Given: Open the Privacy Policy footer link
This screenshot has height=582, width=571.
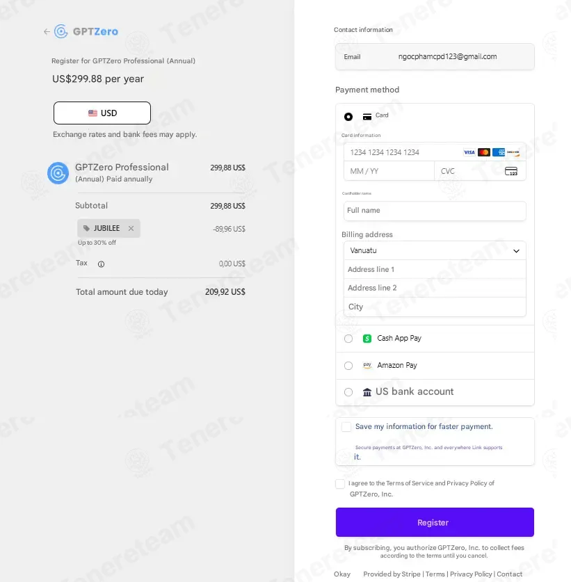Looking at the screenshot, I should (x=471, y=574).
